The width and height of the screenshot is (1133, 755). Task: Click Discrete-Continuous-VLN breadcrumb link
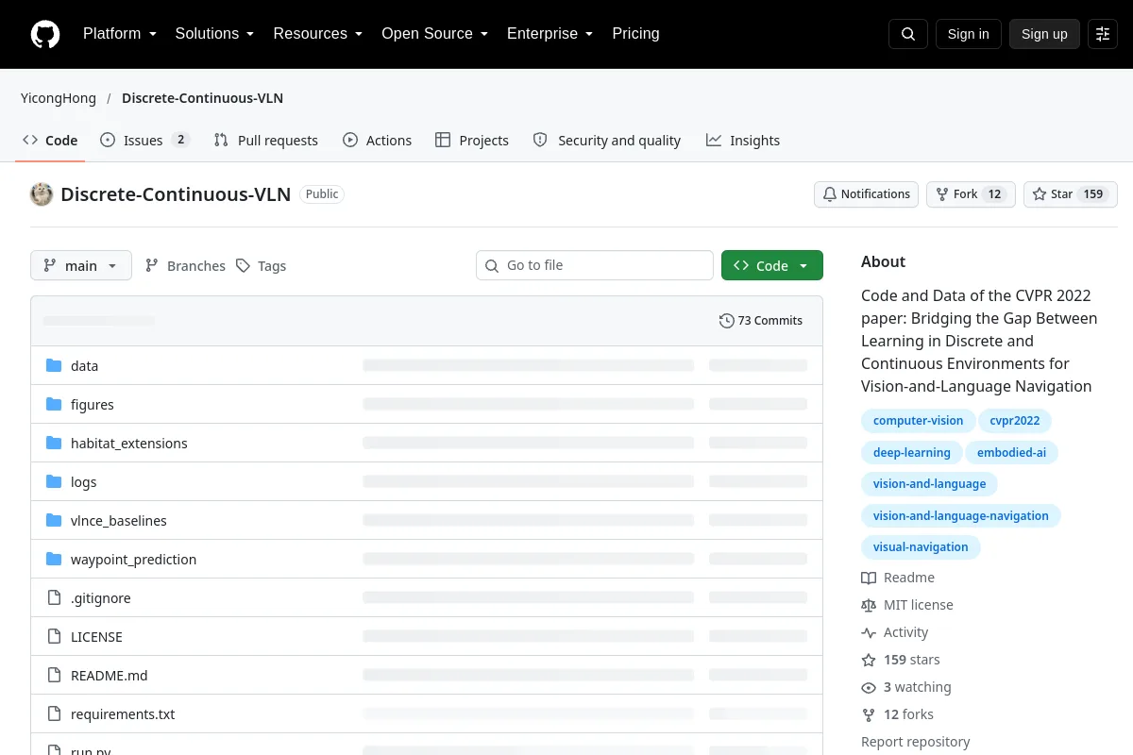202,98
